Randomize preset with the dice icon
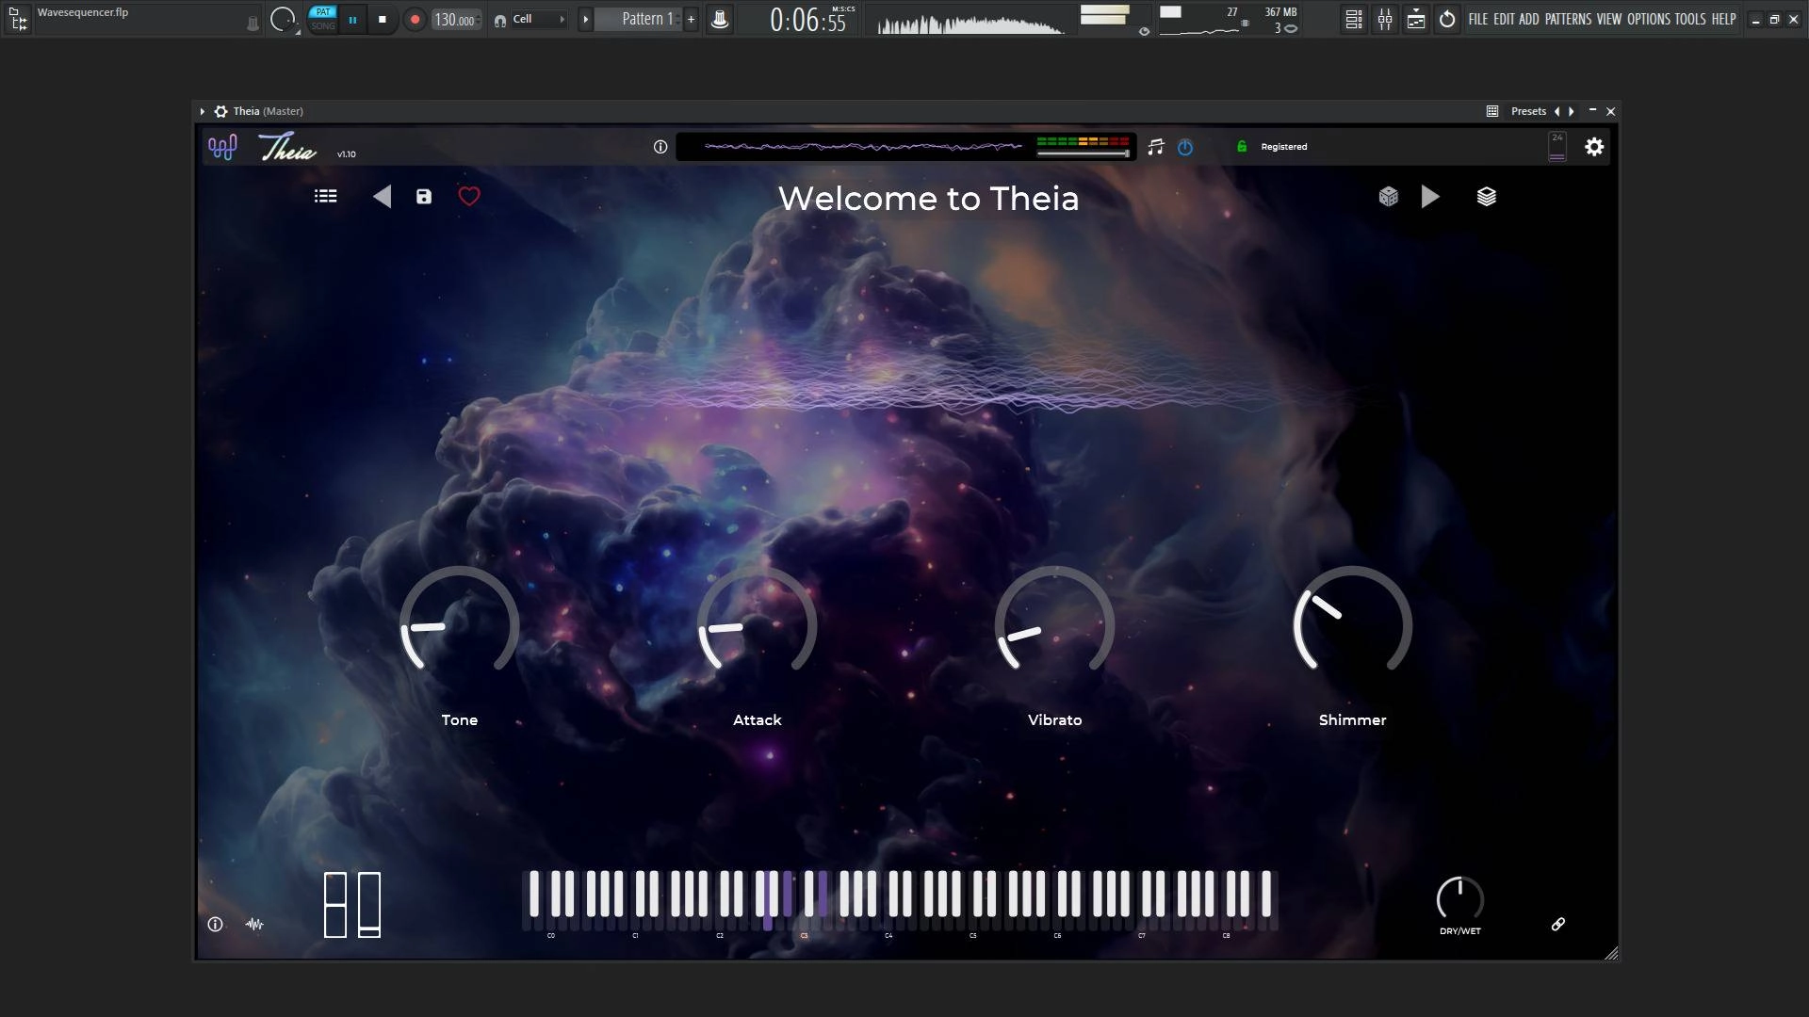Viewport: 1809px width, 1017px height. [1388, 196]
